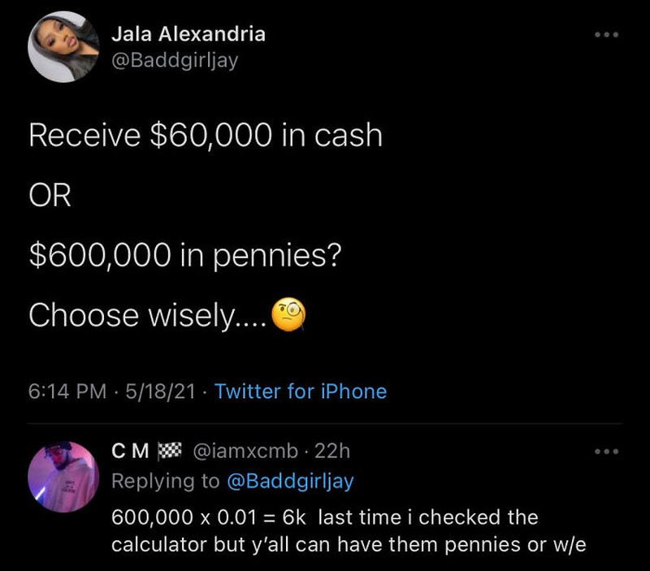Click the Twitter for iPhone source link
Image resolution: width=650 pixels, height=571 pixels.
point(301,391)
